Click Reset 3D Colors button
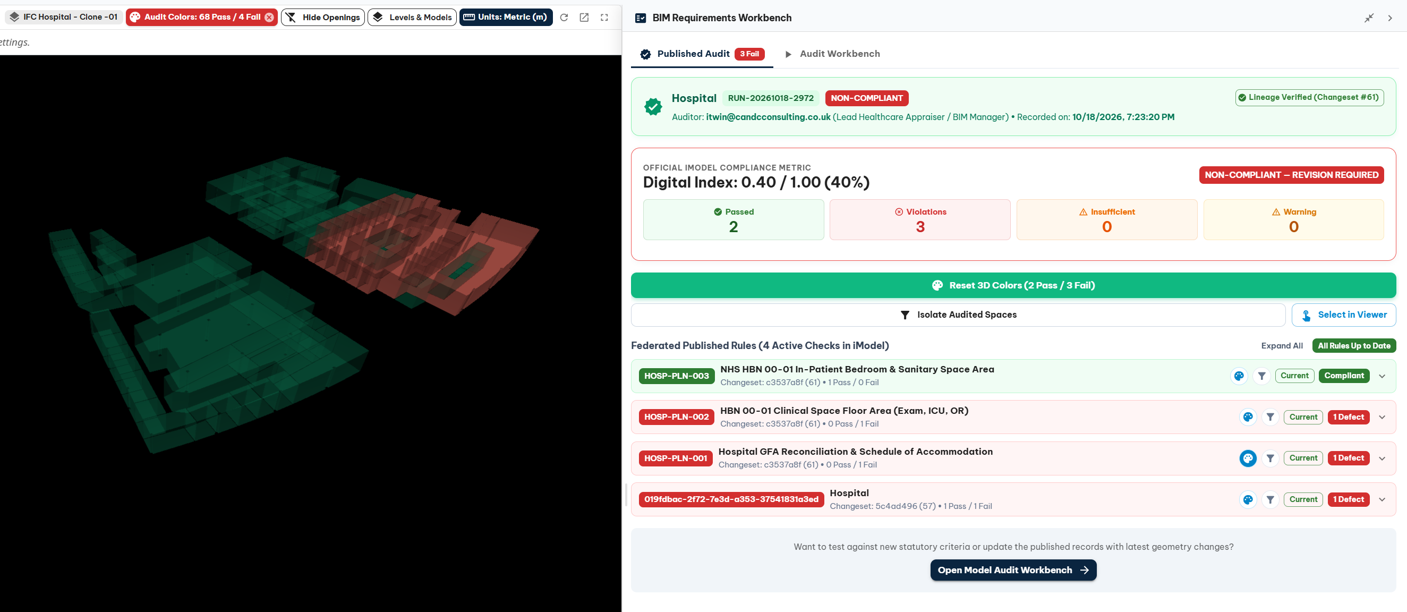The image size is (1407, 612). [1013, 285]
